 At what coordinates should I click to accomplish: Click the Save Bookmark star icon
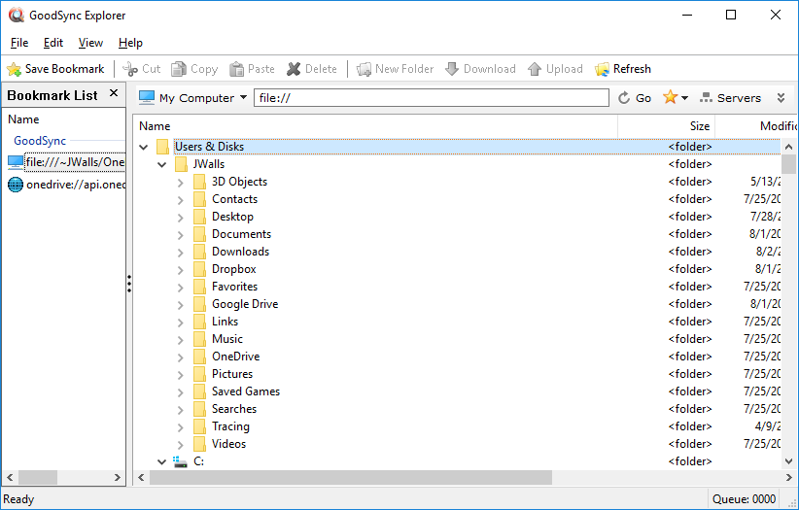point(15,69)
